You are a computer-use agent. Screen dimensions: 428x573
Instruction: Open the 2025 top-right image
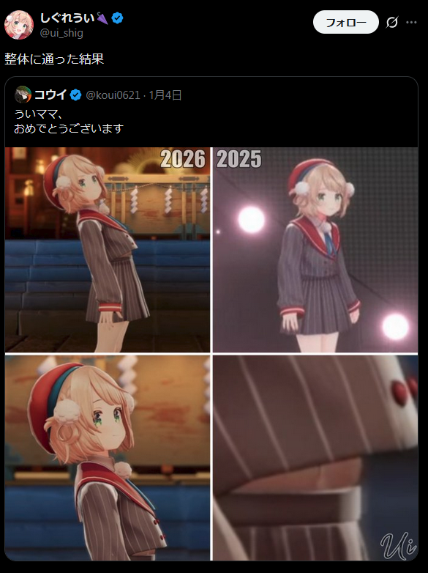point(315,250)
